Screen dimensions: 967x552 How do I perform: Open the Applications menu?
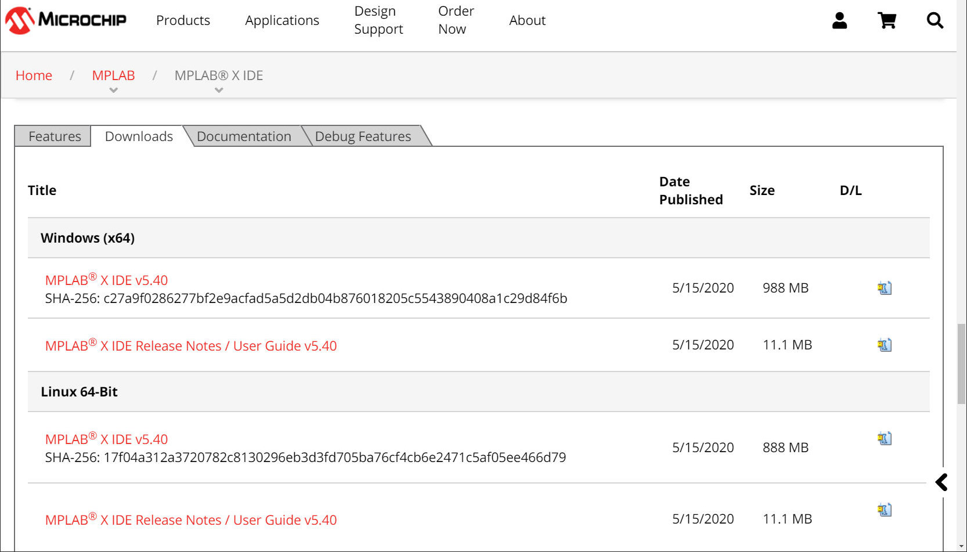point(282,20)
